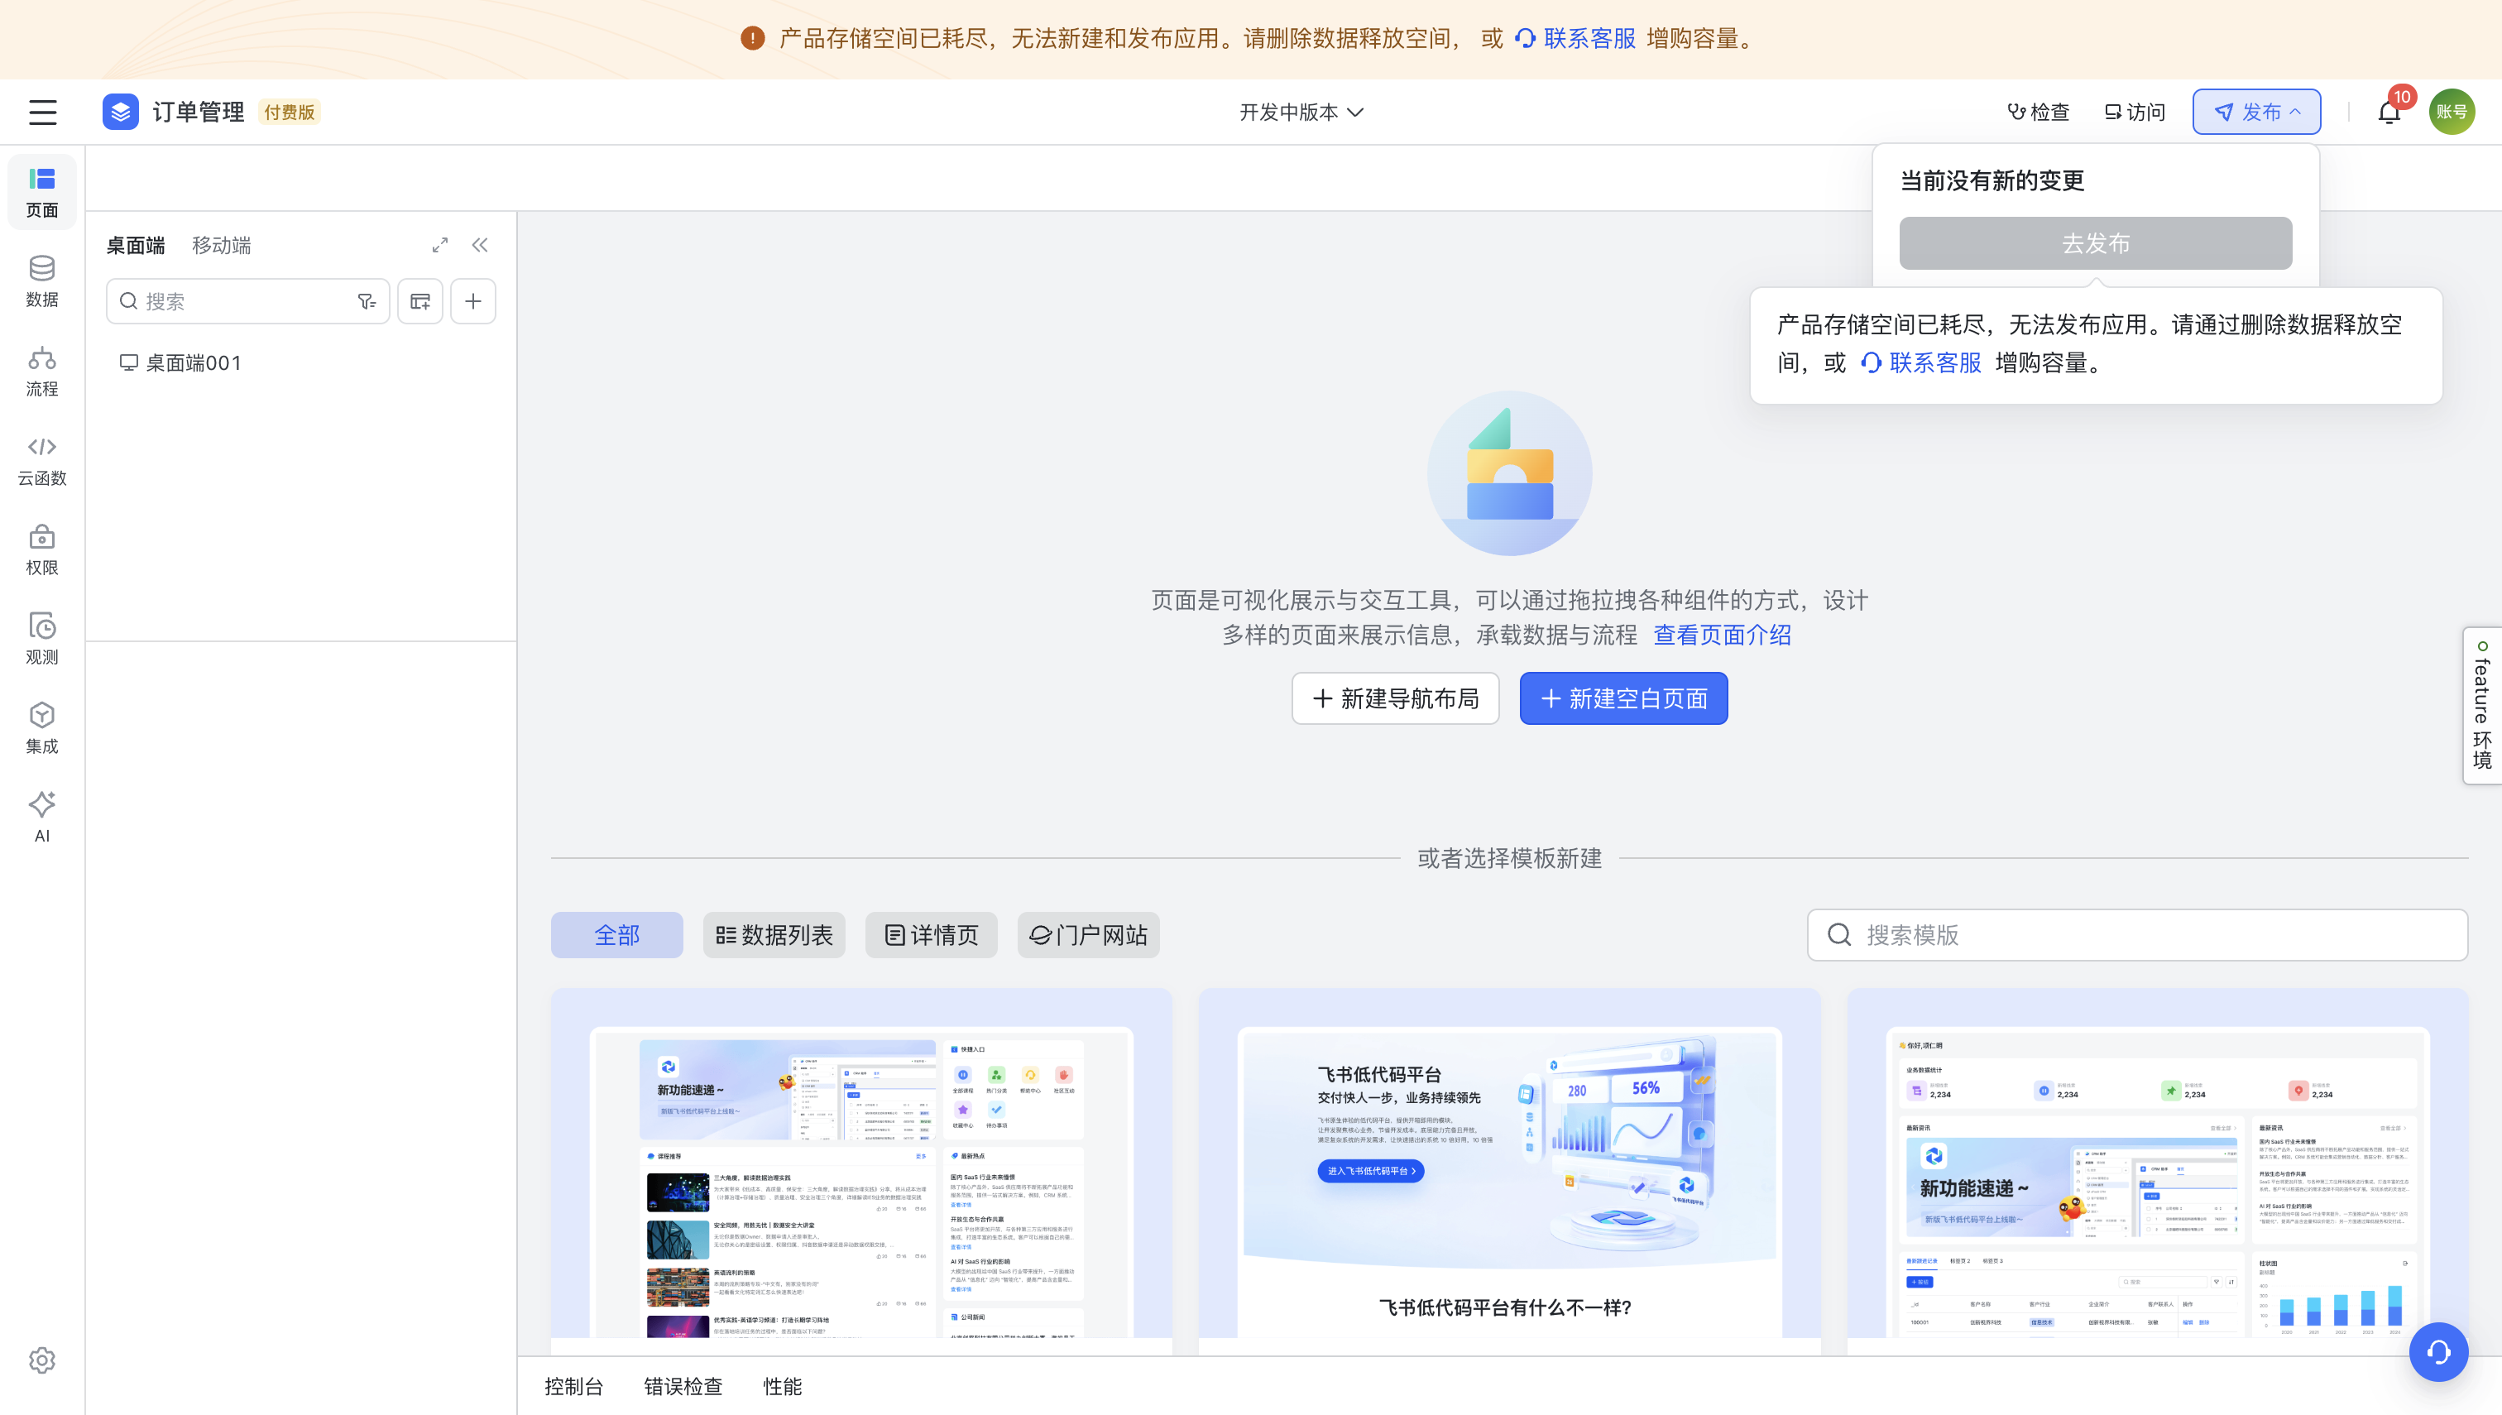Collapse the page list panel
2502x1415 pixels.
click(x=480, y=245)
